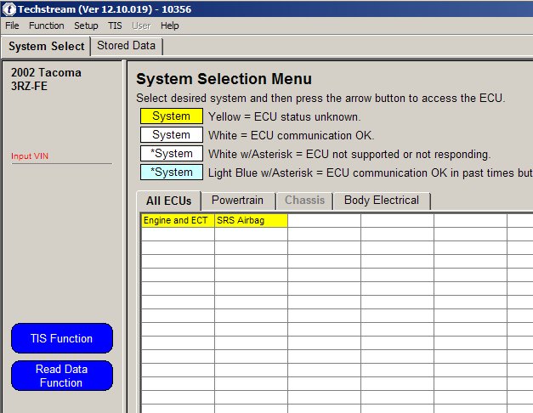This screenshot has width=533, height=413.
Task: Select the Powertrain tab
Action: (x=237, y=201)
